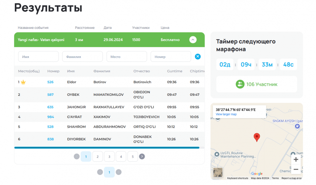
Task: Click the event date 29.06.2024
Action: pyautogui.click(x=113, y=40)
